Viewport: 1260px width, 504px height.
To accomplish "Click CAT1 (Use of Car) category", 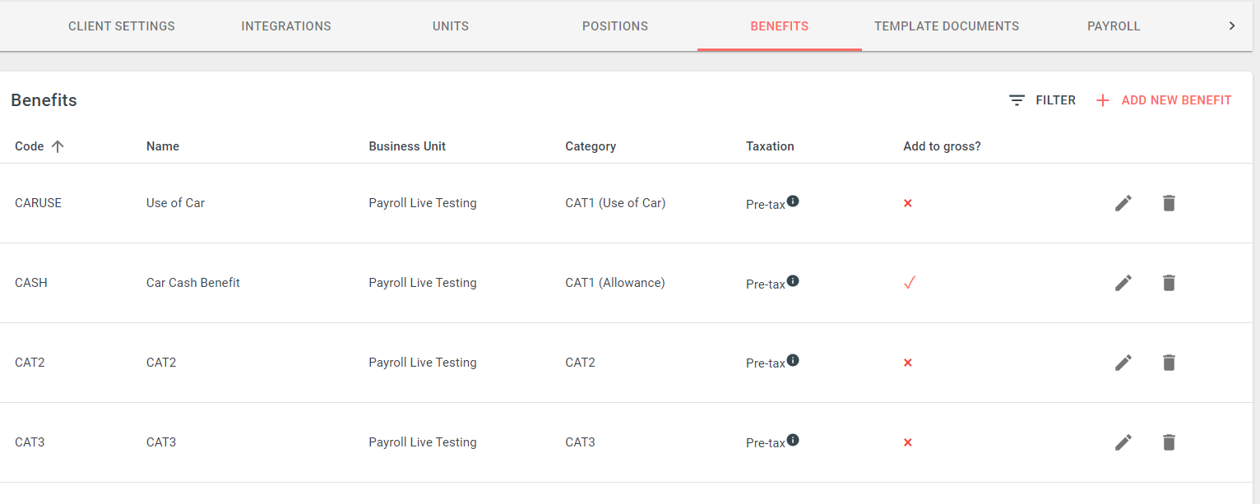I will 615,203.
